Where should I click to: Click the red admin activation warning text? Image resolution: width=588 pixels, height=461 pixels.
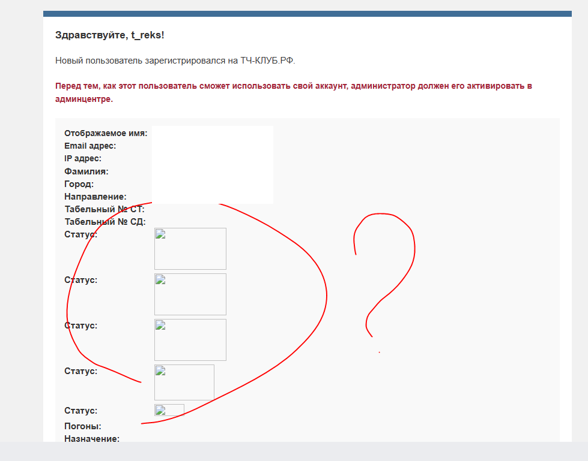(x=294, y=92)
